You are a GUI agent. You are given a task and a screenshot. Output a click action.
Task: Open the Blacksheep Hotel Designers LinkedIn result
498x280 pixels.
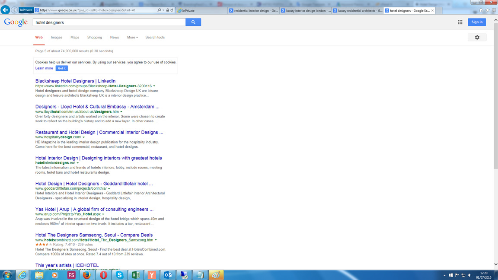(x=75, y=81)
